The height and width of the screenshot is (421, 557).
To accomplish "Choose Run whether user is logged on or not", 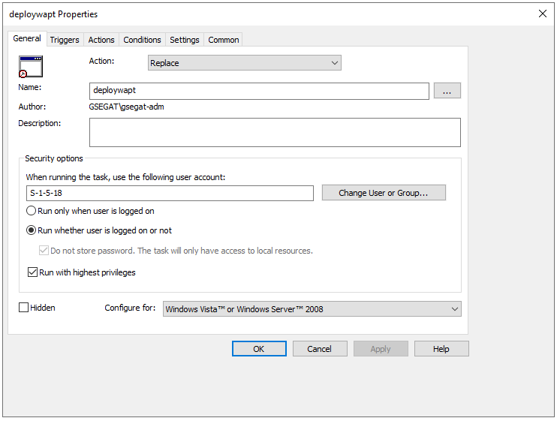I will coord(32,230).
